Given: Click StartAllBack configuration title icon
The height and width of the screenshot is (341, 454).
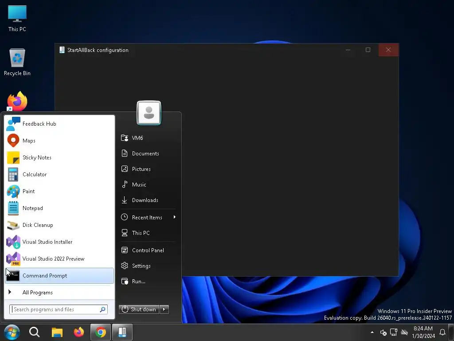Looking at the screenshot, I should [62, 50].
